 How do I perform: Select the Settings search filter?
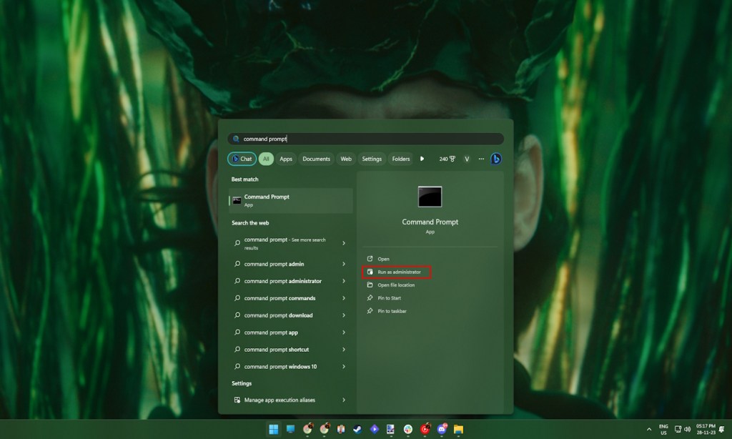tap(371, 159)
